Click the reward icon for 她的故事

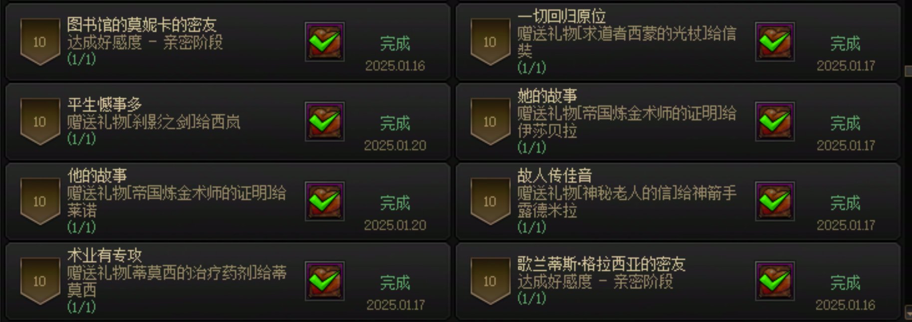pos(775,122)
